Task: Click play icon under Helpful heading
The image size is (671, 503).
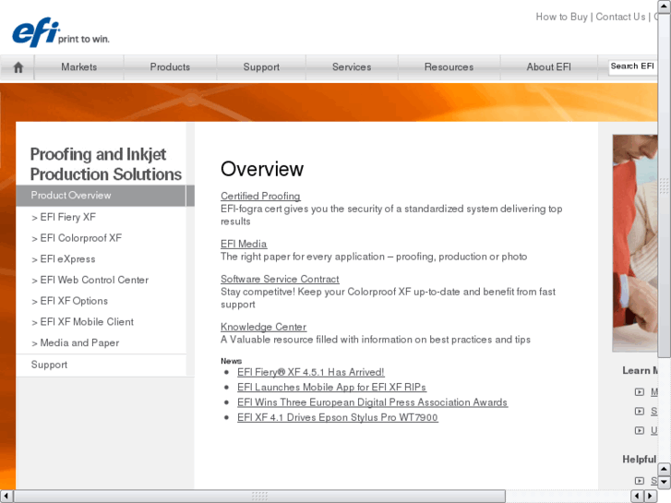Action: pyautogui.click(x=640, y=480)
